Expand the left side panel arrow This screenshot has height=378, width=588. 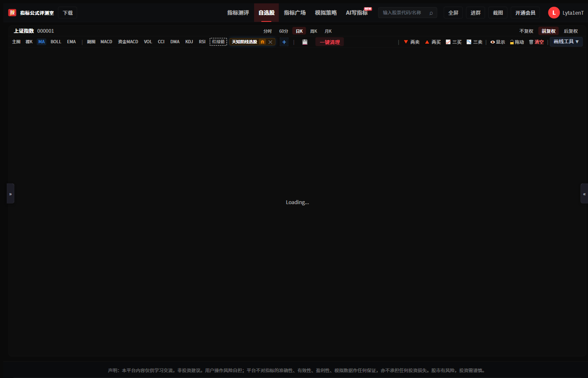[x=10, y=194]
